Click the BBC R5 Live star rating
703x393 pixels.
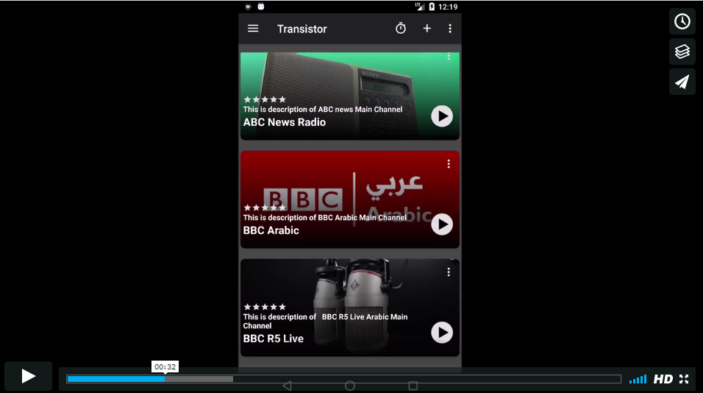(x=265, y=307)
